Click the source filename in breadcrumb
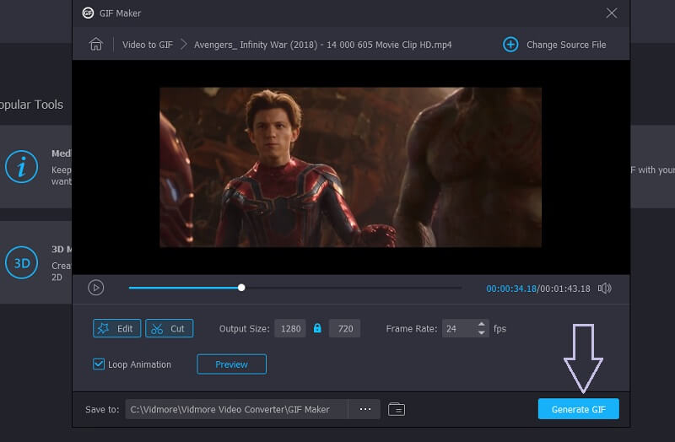This screenshot has height=442, width=675. [323, 45]
